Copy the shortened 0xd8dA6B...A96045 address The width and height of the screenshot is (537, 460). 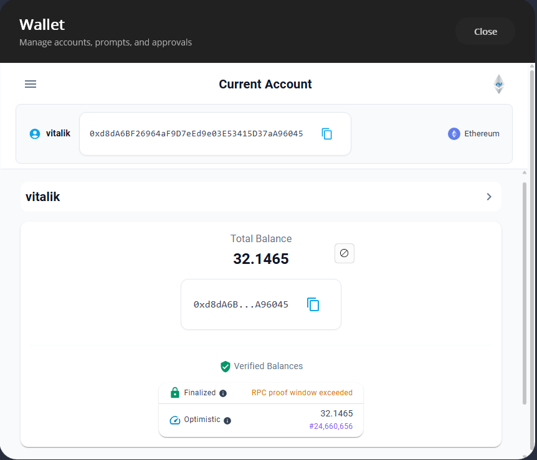pos(313,304)
